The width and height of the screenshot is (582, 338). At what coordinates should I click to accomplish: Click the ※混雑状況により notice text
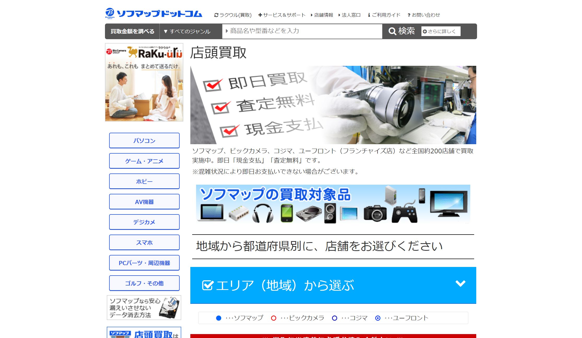276,172
